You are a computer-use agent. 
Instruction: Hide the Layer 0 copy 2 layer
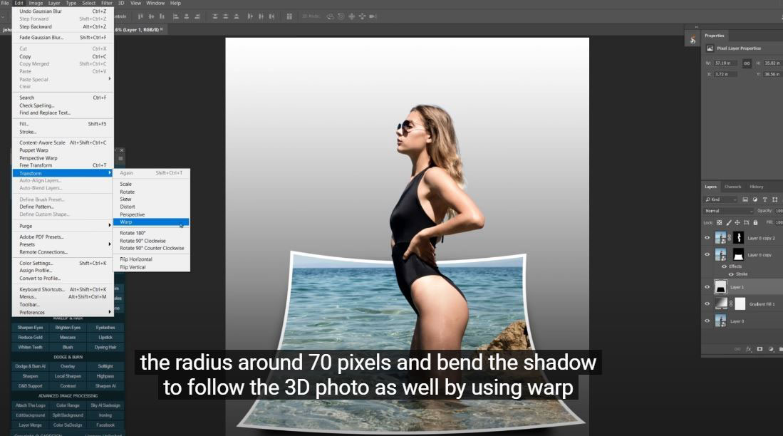707,238
